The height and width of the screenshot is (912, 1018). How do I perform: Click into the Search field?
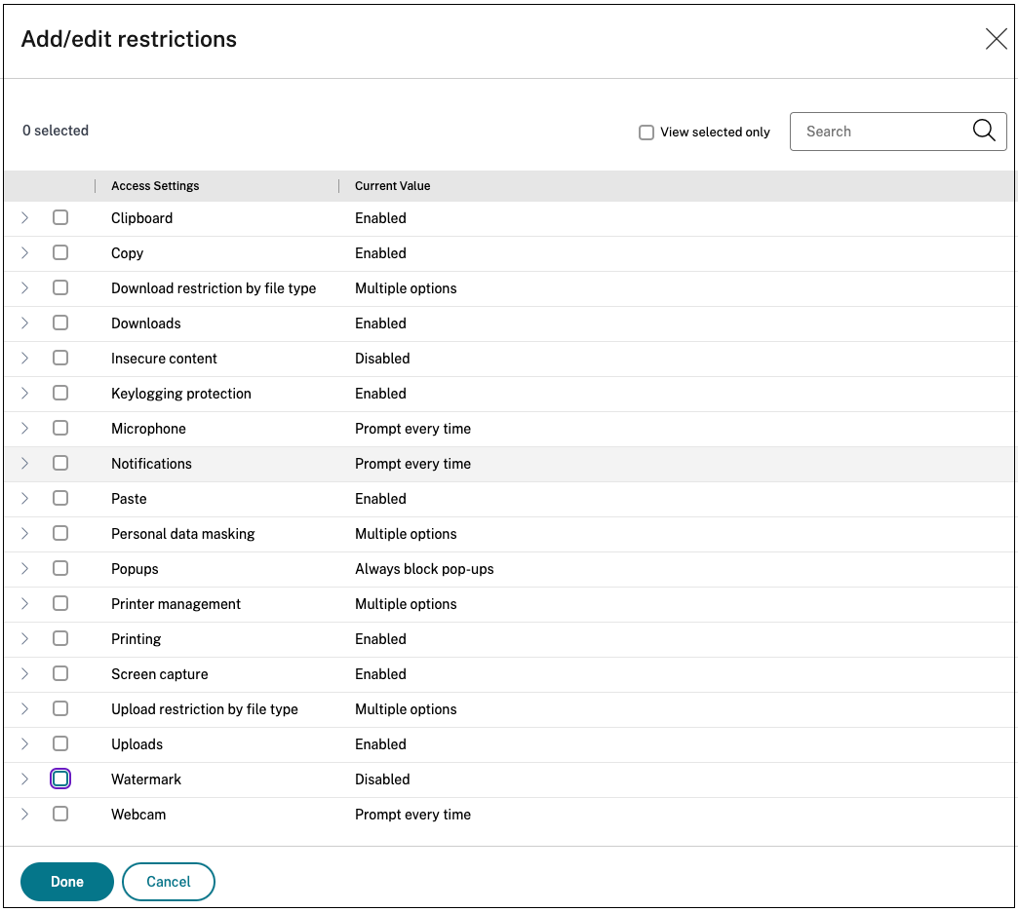pos(878,132)
